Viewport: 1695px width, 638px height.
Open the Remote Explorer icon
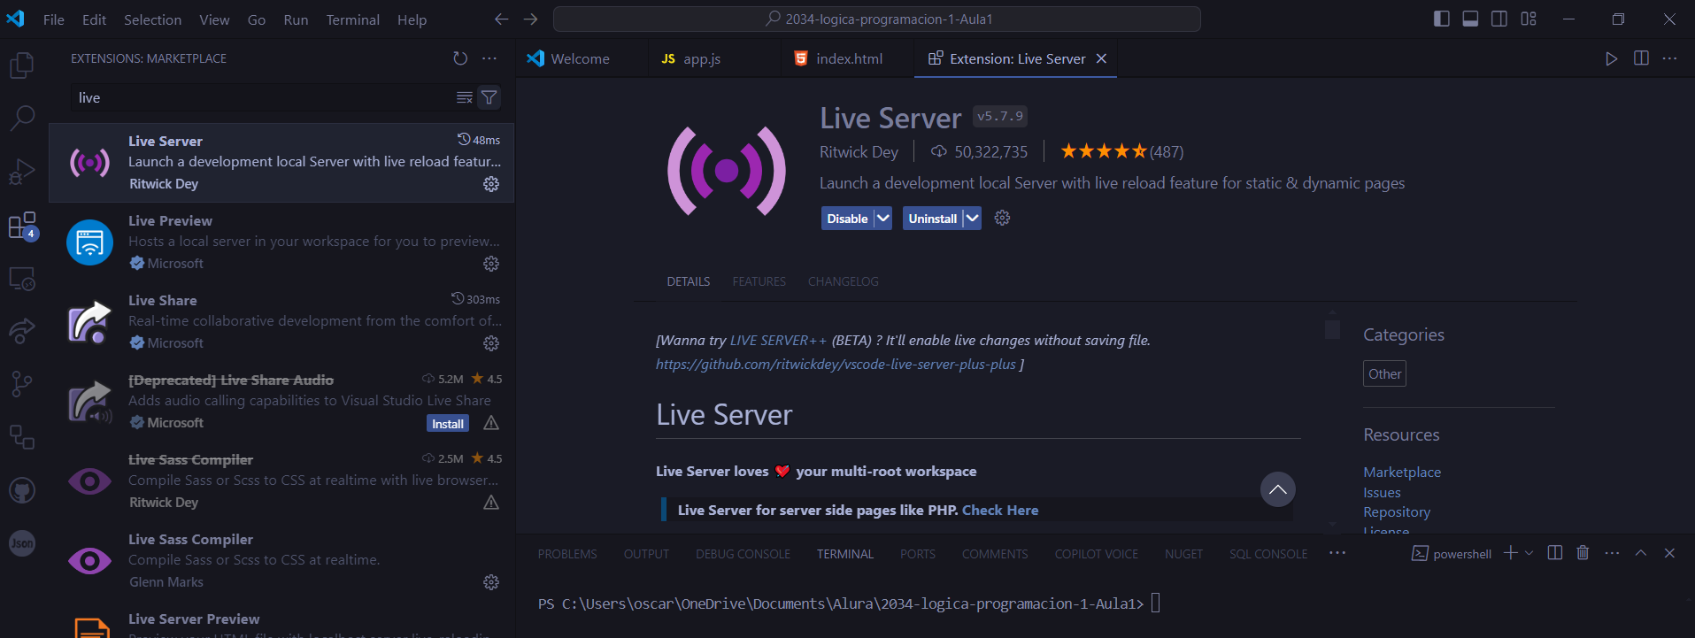pos(22,279)
